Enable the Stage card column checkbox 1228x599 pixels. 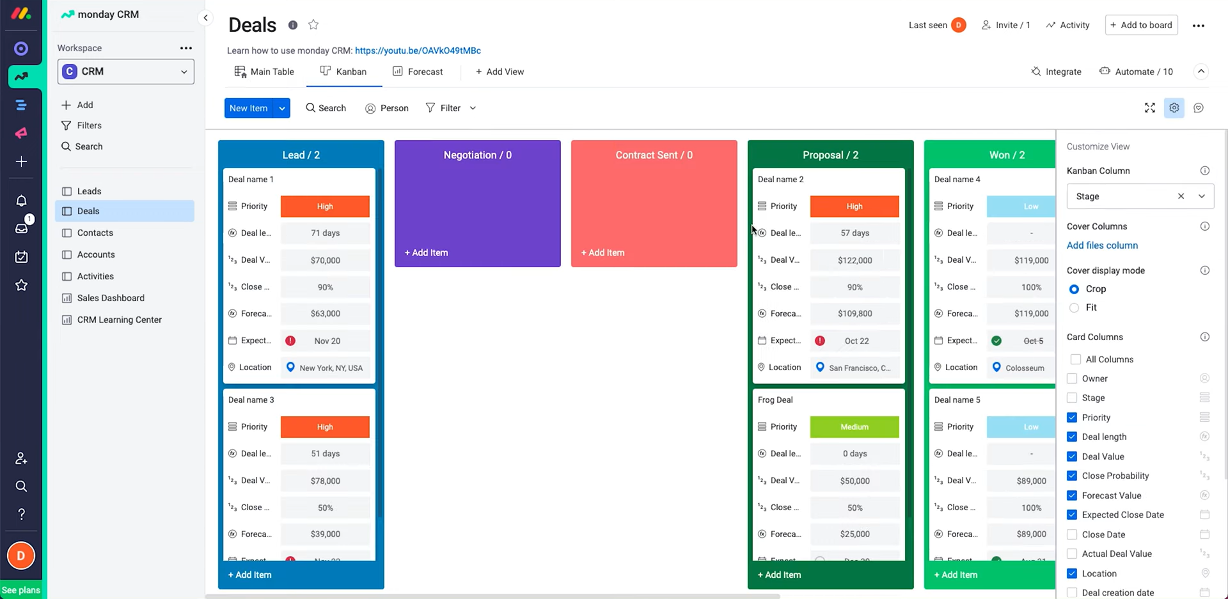(1072, 398)
